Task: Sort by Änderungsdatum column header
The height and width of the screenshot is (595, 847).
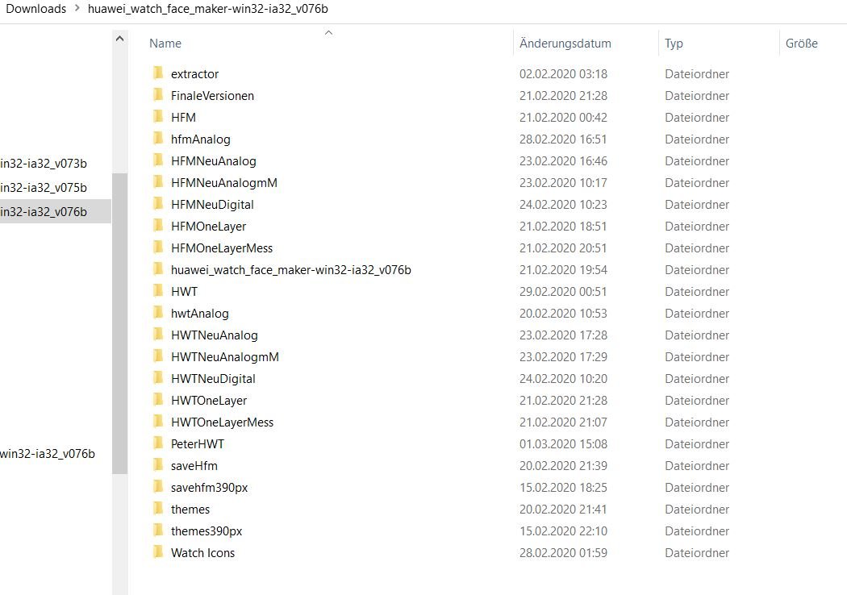Action: (565, 44)
